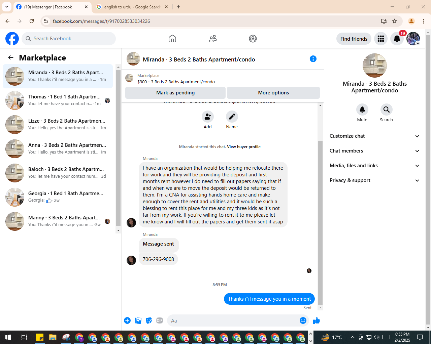Image resolution: width=431 pixels, height=344 pixels.
Task: Send a thumbs-up like
Action: coord(317,320)
